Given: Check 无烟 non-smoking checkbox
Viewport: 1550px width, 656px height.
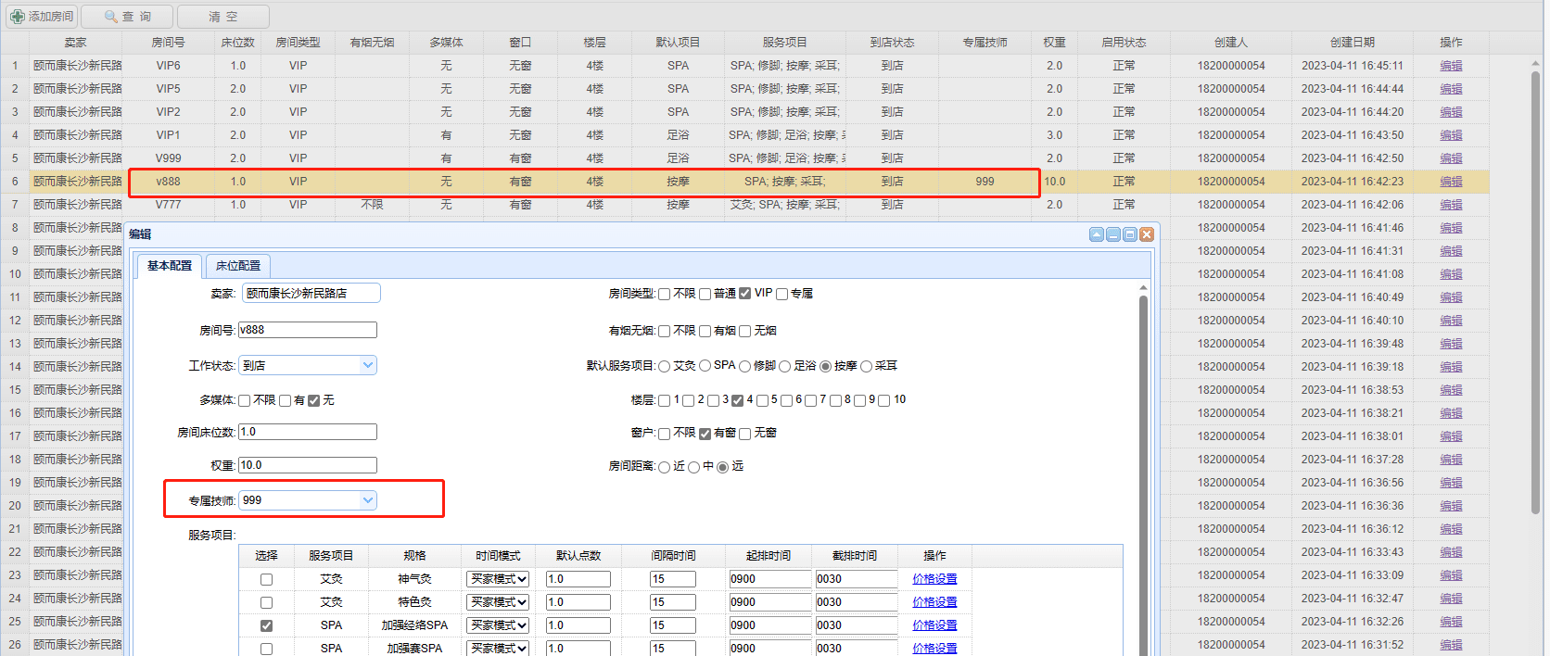Looking at the screenshot, I should [744, 332].
